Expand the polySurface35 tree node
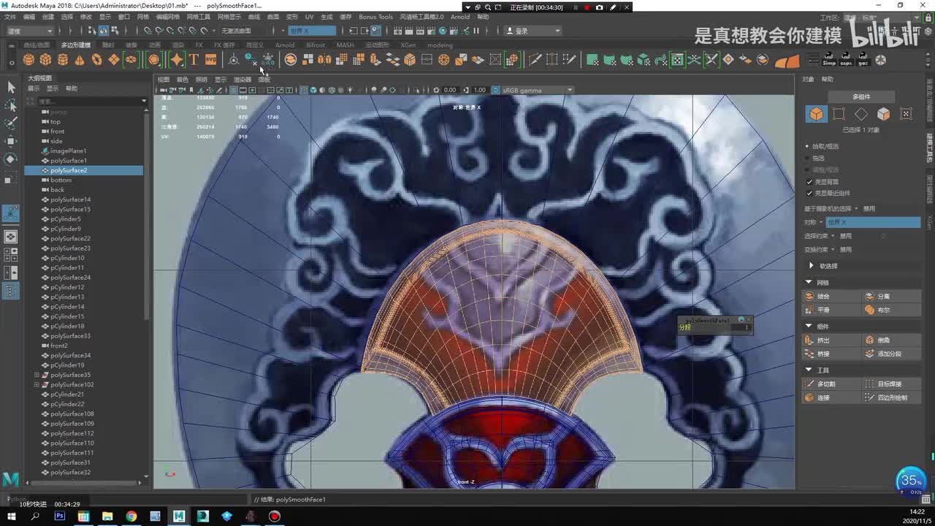Viewport: 935px width, 526px height. (x=37, y=375)
